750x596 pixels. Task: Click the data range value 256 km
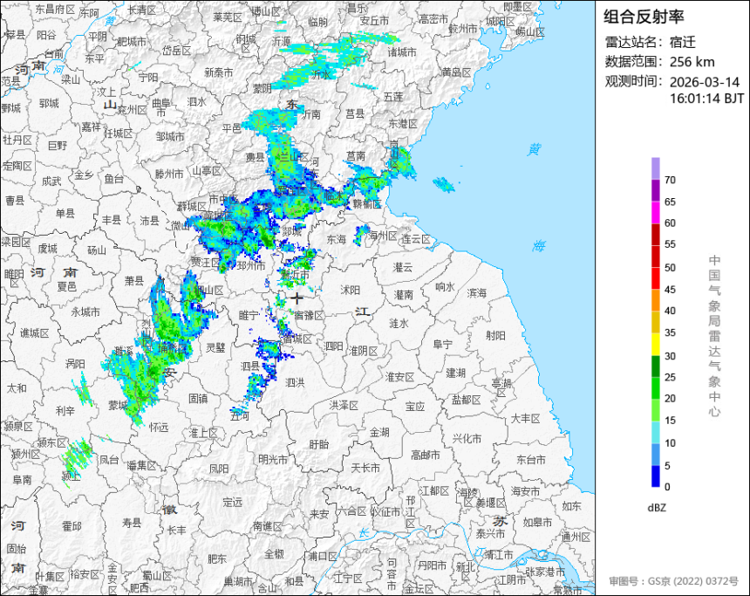[692, 62]
